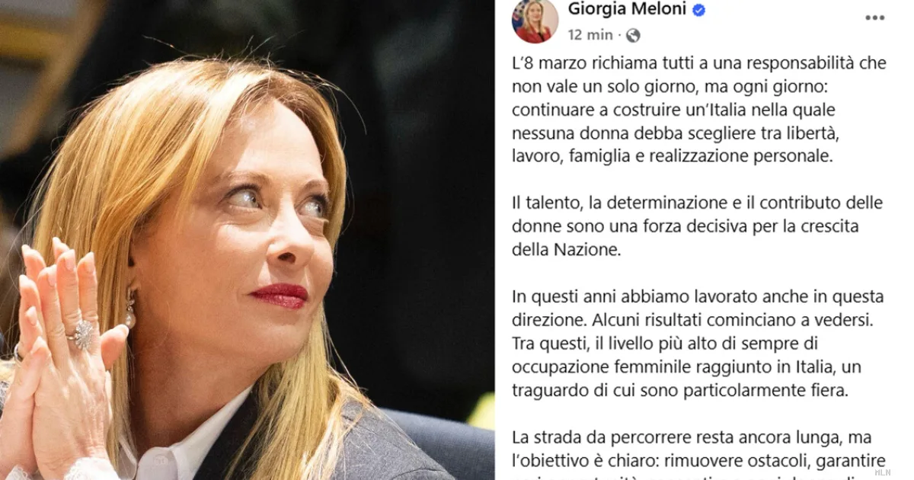The image size is (914, 480).
Task: Open the large photo of the woman
Action: point(247,240)
